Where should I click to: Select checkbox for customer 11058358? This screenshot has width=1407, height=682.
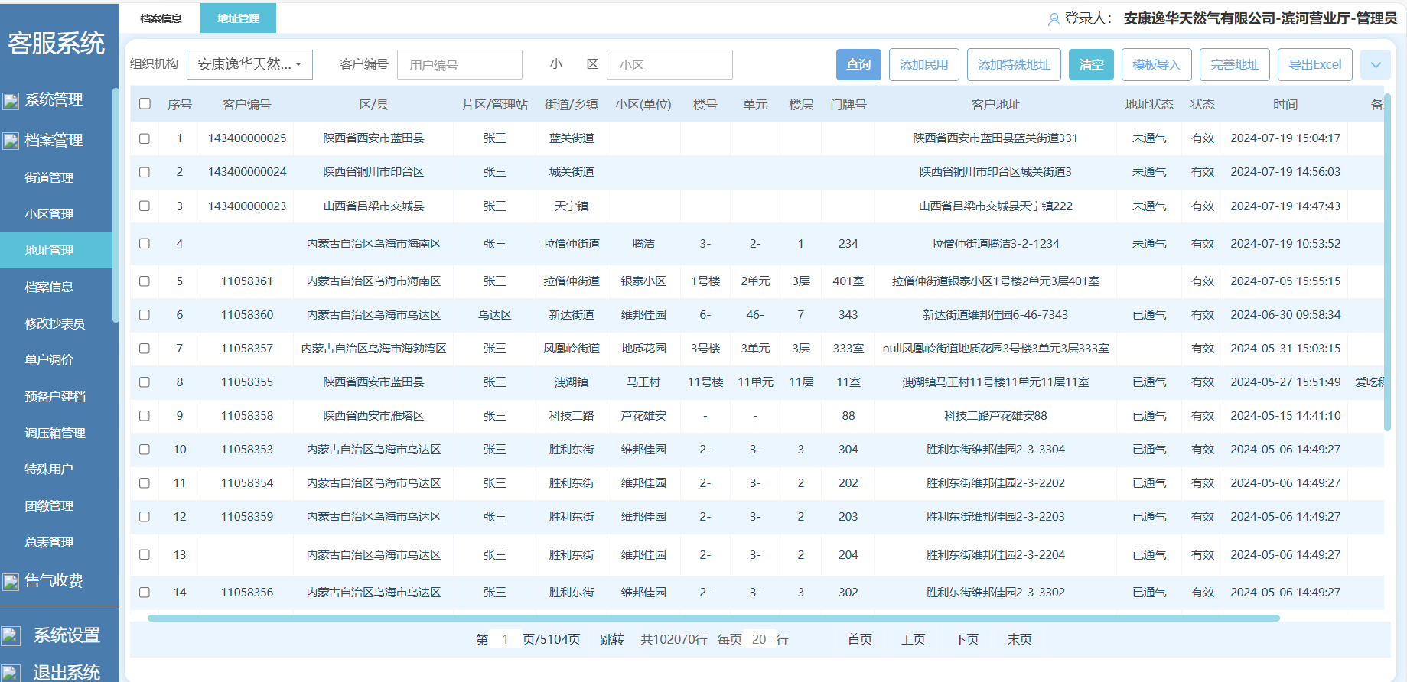(145, 416)
